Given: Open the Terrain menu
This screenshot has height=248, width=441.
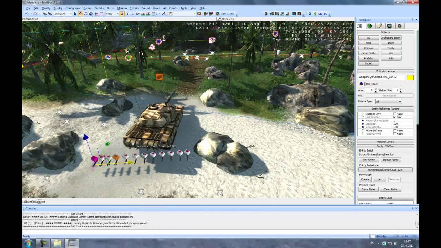Looking at the screenshot, I should pyautogui.click(x=134, y=8).
